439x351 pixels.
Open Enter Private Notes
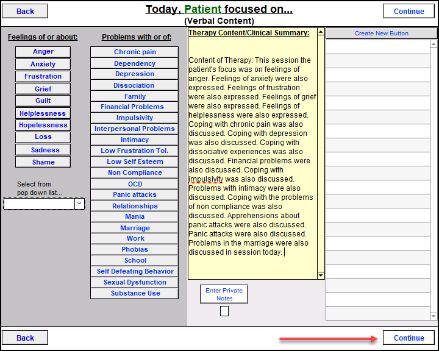224,294
